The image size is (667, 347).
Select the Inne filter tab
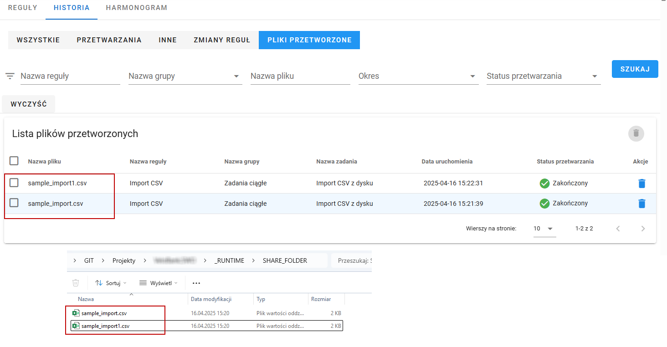[x=168, y=40]
